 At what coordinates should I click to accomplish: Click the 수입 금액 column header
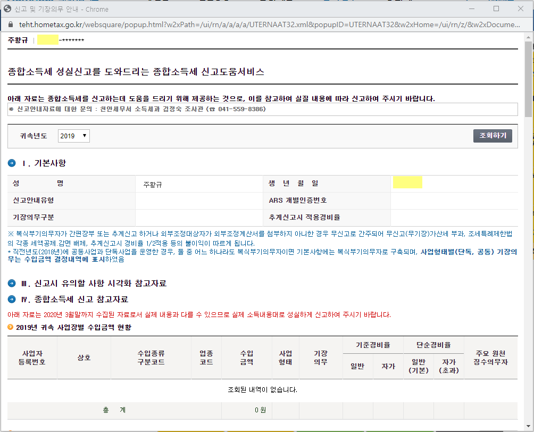[x=246, y=358]
